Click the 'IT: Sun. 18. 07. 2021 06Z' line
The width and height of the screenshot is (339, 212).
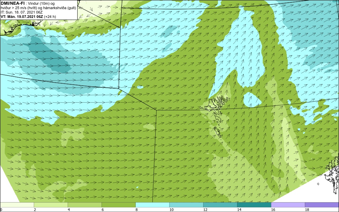(x=22, y=12)
